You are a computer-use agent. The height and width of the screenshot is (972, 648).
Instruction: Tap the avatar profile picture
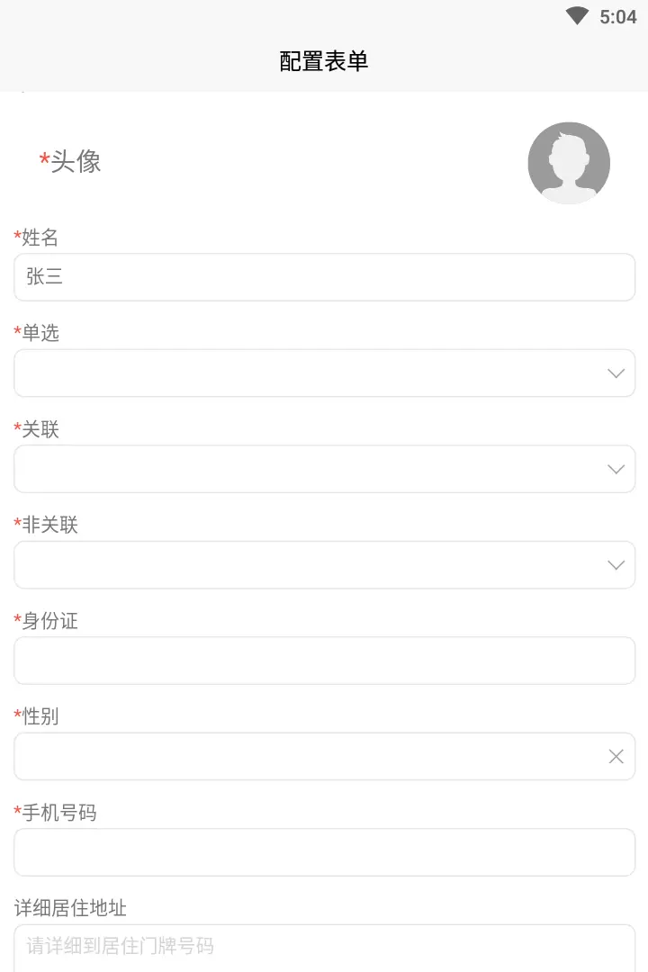pos(569,163)
